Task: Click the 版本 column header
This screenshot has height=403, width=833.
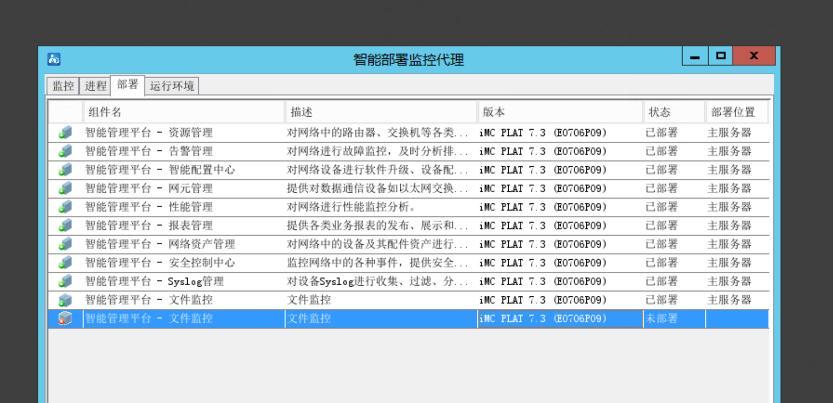Action: click(560, 112)
